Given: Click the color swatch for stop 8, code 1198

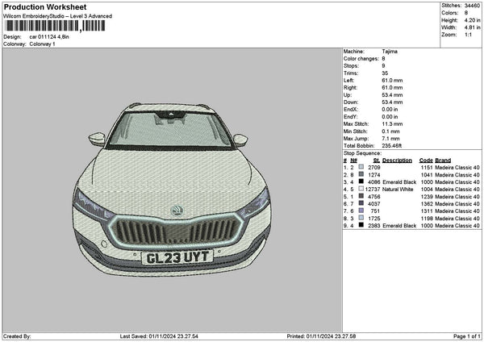Looking at the screenshot, I should pos(361,218).
